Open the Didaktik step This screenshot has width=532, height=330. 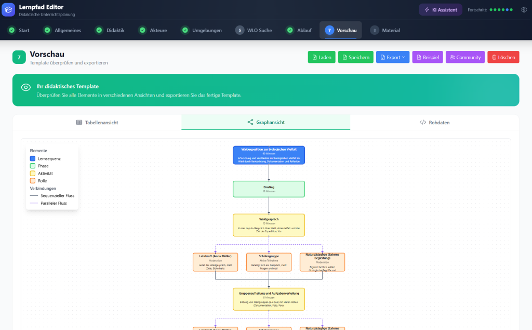coord(110,30)
